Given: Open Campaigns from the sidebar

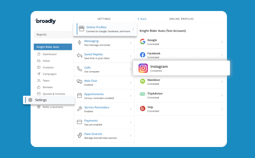Looking at the screenshot, I should pos(50,74).
